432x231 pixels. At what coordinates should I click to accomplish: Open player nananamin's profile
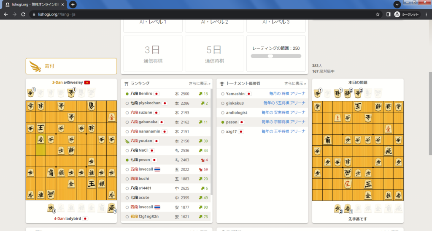146,131
